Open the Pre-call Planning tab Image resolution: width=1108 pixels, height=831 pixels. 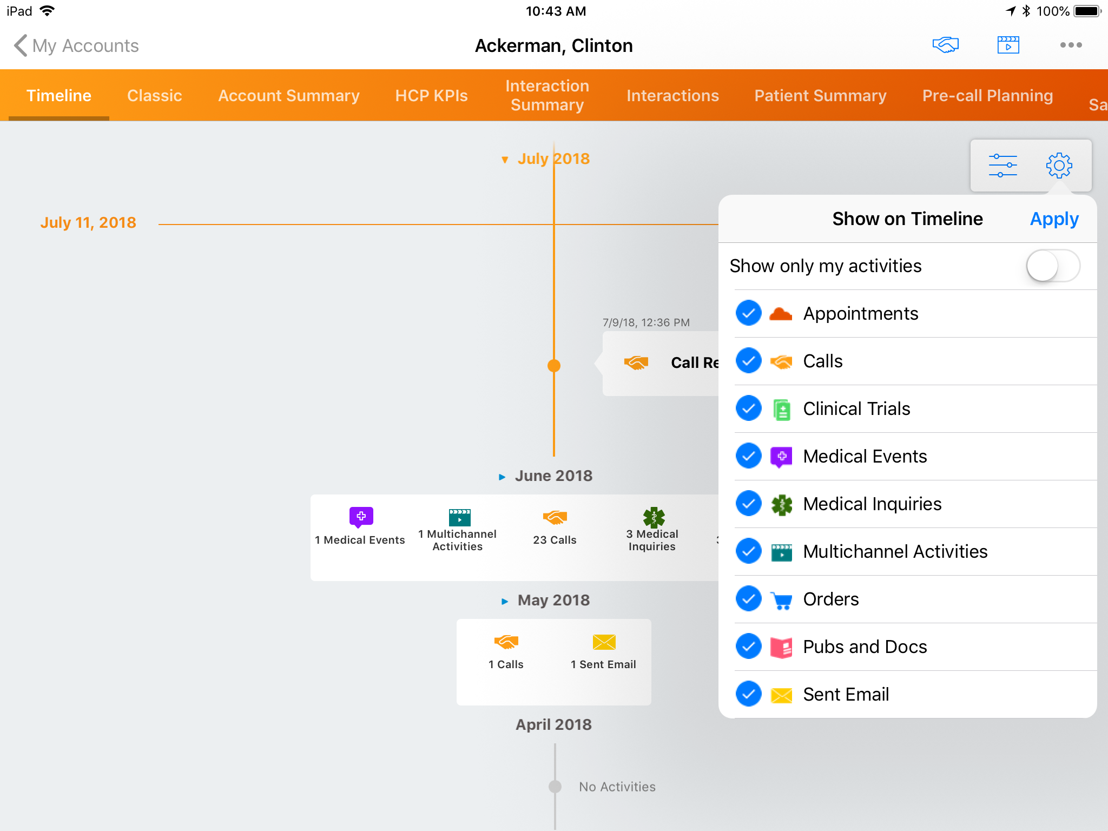(x=987, y=96)
